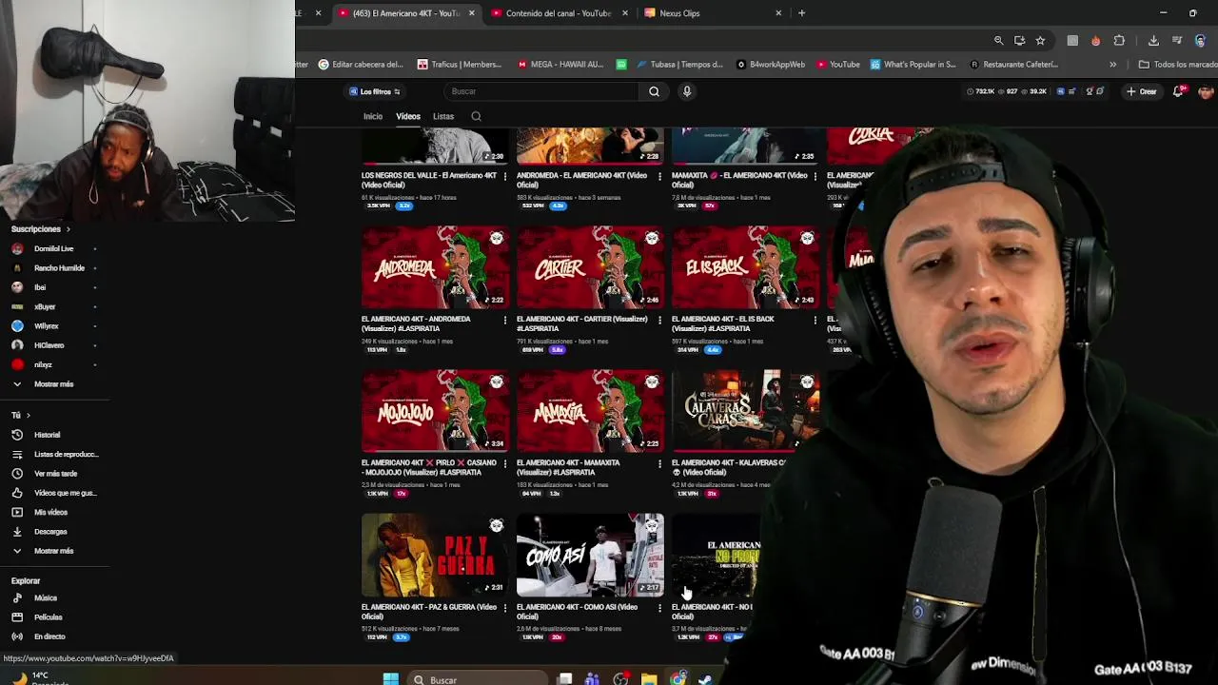Viewport: 1218px width, 685px height.
Task: Switch to Nexus Clips browser tab
Action: pyautogui.click(x=713, y=13)
